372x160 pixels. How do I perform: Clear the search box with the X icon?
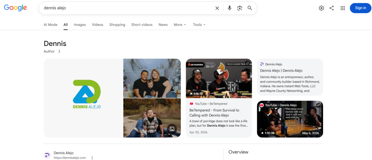coord(217,8)
